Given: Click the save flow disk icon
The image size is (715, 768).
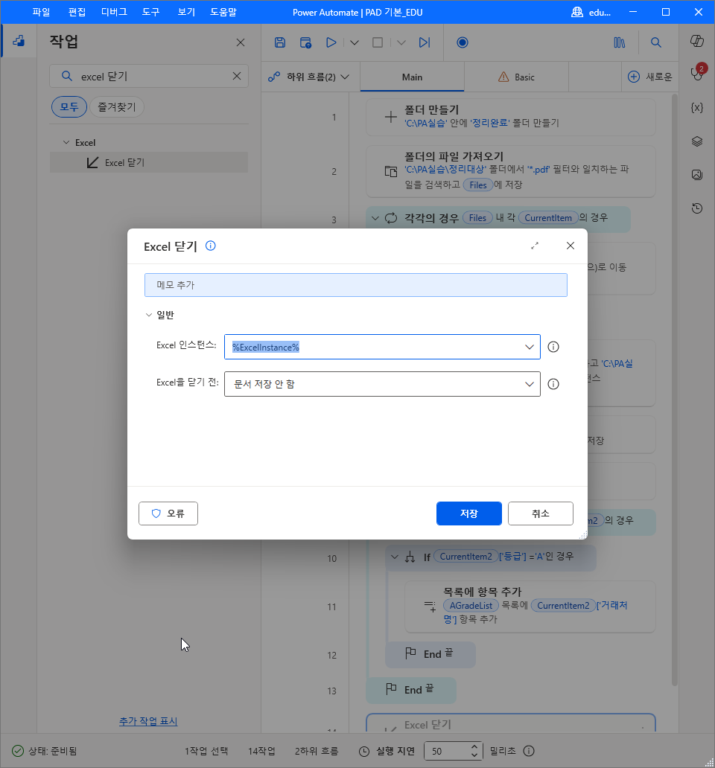Looking at the screenshot, I should coord(280,42).
